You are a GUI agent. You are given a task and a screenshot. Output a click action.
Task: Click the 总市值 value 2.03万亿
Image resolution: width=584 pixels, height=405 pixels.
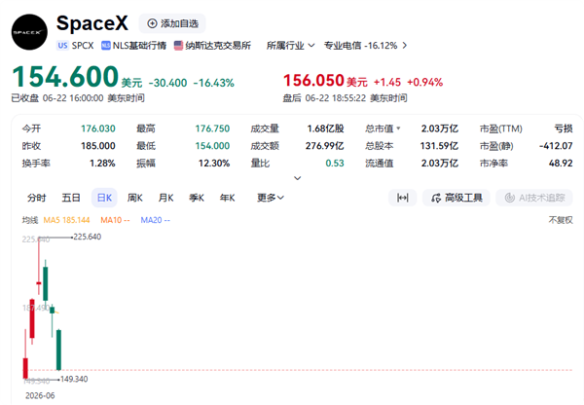[x=440, y=129]
